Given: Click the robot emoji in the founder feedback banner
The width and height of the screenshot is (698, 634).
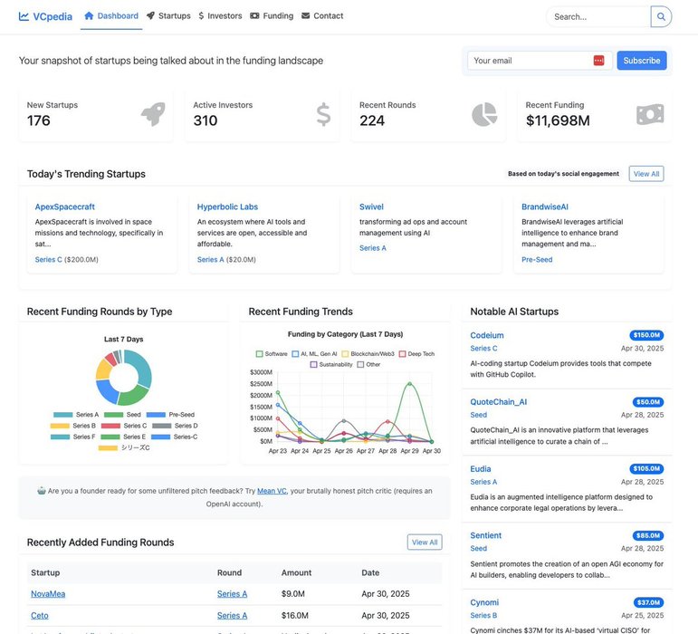Looking at the screenshot, I should point(42,491).
